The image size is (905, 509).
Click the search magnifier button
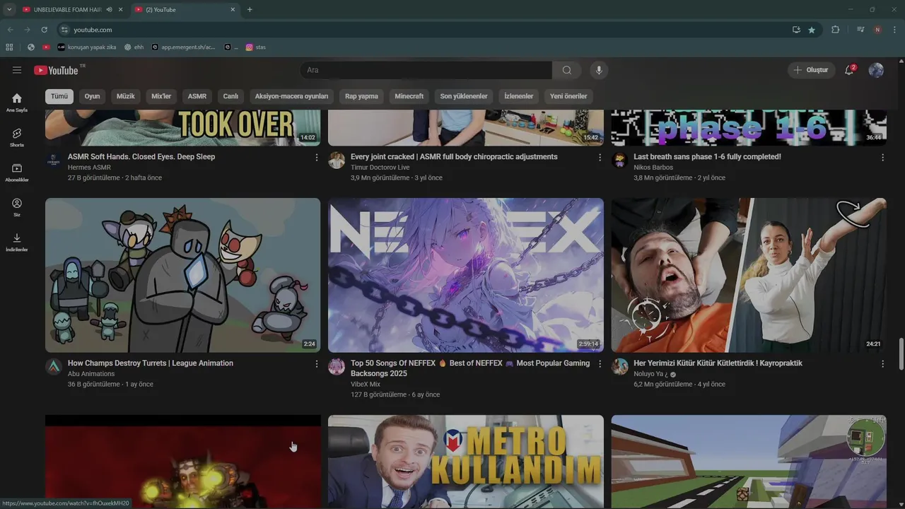(x=567, y=70)
